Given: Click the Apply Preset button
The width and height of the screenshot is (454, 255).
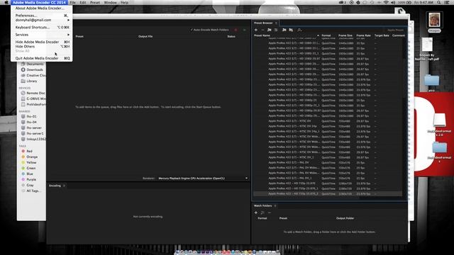Looking at the screenshot, I should point(395,30).
